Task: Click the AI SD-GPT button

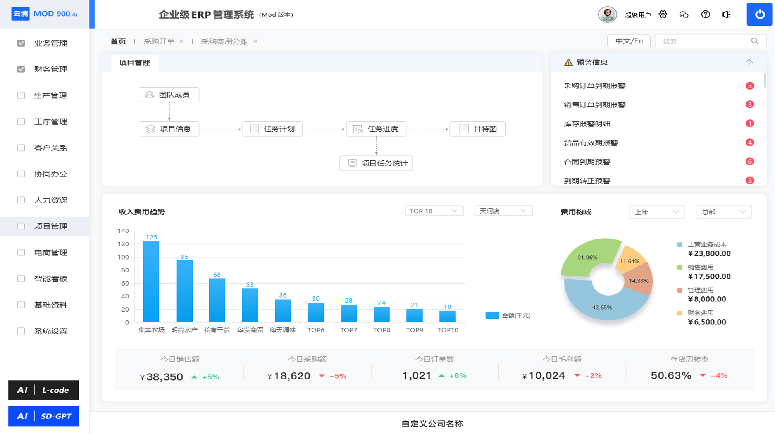Action: pos(43,416)
